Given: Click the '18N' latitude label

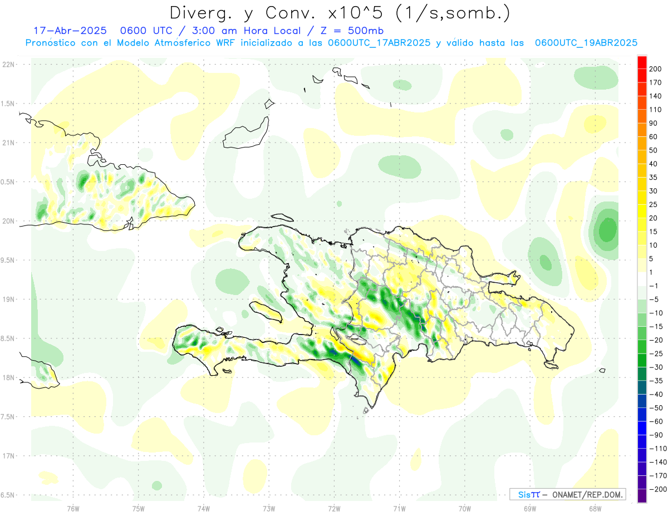Looking at the screenshot, I should point(8,377).
